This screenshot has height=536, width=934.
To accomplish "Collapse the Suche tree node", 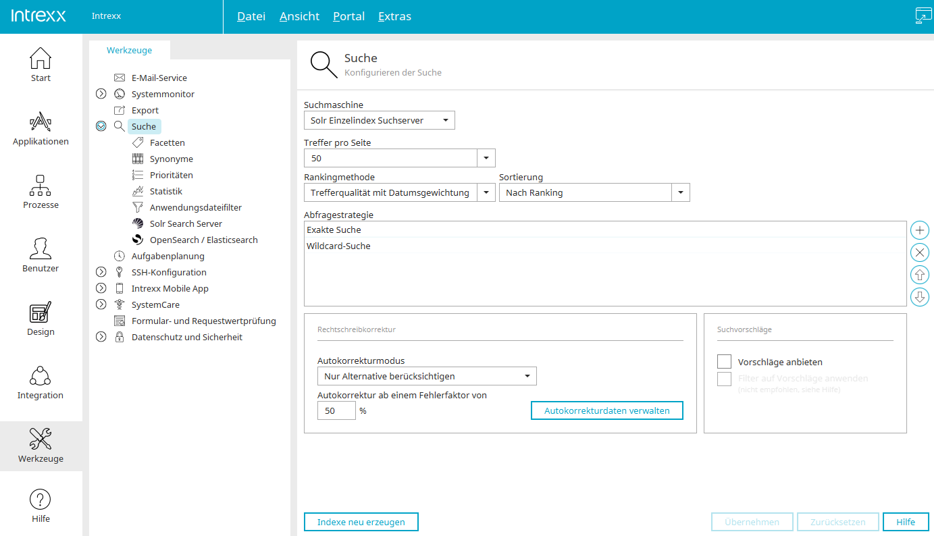I will [101, 126].
